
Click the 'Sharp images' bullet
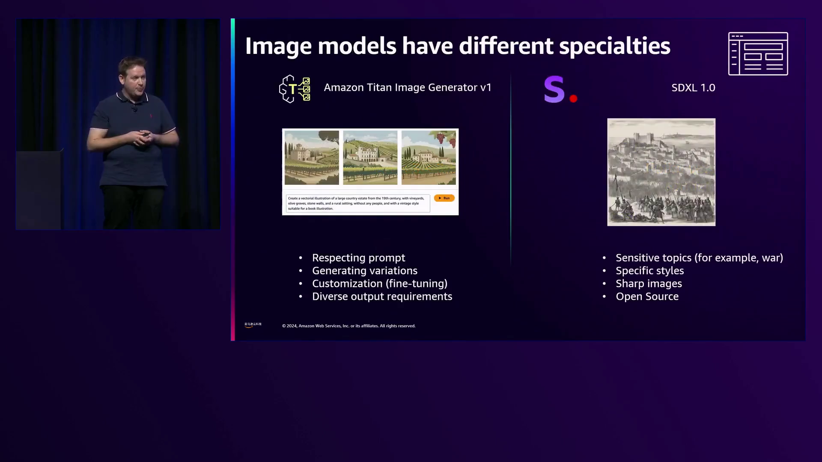pyautogui.click(x=649, y=284)
